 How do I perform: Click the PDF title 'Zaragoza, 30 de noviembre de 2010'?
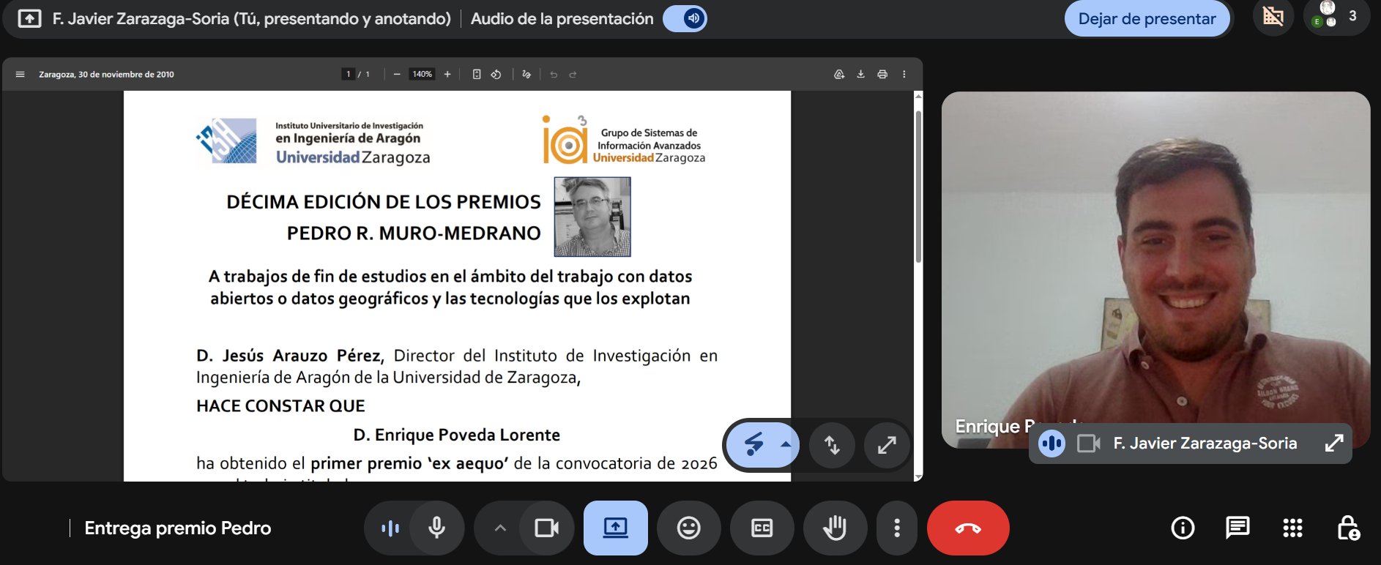[x=106, y=74]
